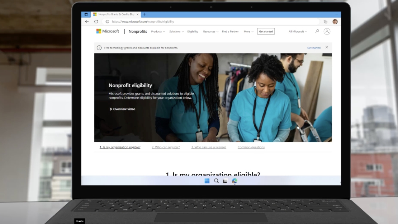398x224 pixels.
Task: Open the Microsoft account sign-in icon
Action: coord(327,32)
